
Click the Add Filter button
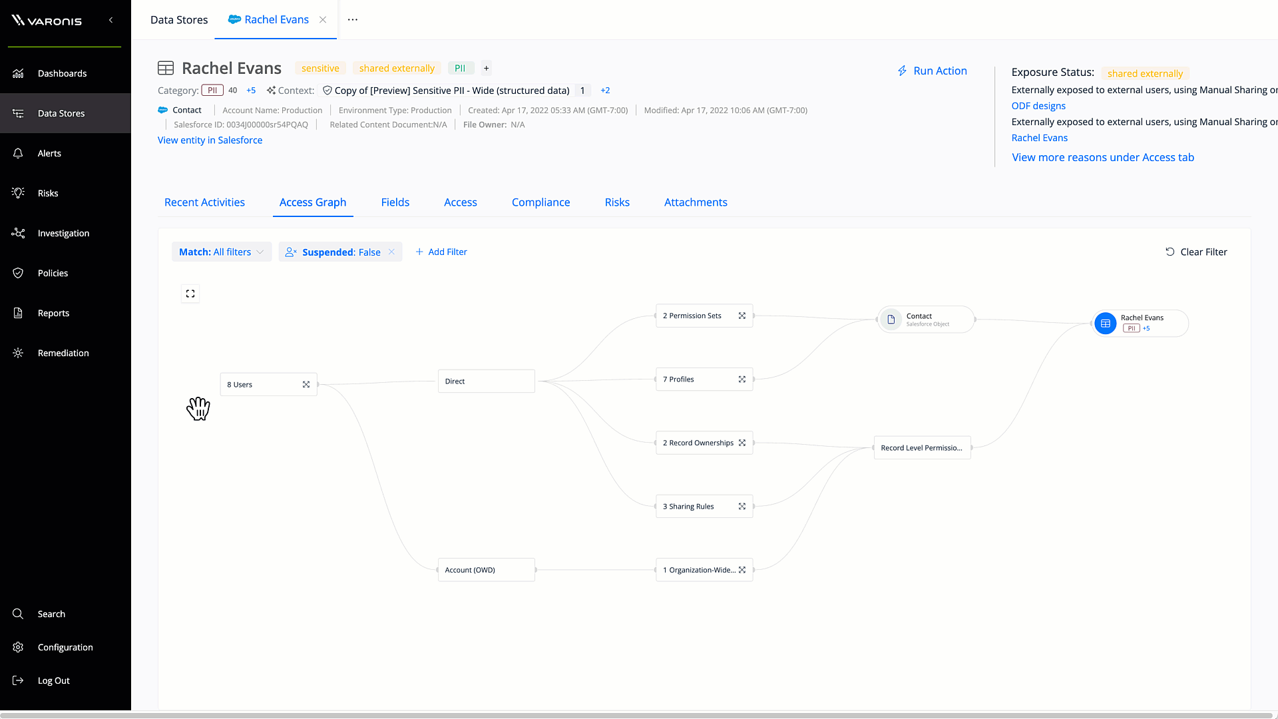pyautogui.click(x=441, y=252)
